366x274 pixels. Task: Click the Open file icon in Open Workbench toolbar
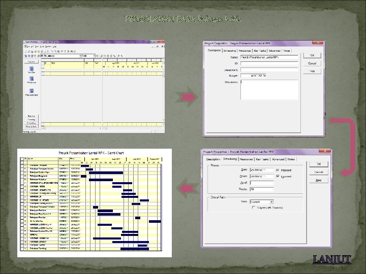(29, 51)
